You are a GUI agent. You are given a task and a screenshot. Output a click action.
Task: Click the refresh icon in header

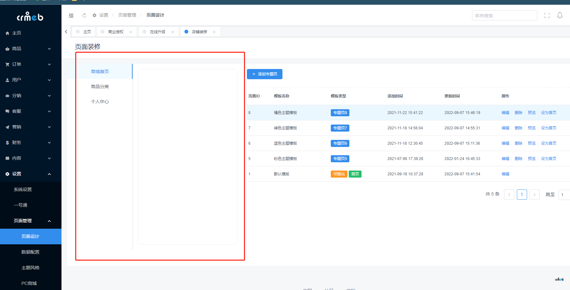[x=84, y=15]
